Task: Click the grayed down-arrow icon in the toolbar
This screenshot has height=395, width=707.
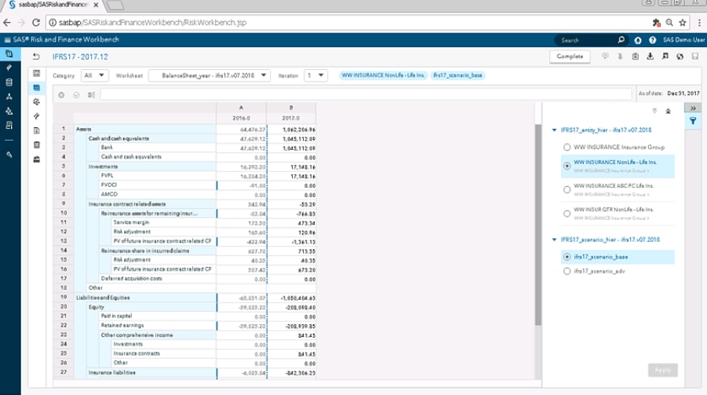Action: (620, 56)
